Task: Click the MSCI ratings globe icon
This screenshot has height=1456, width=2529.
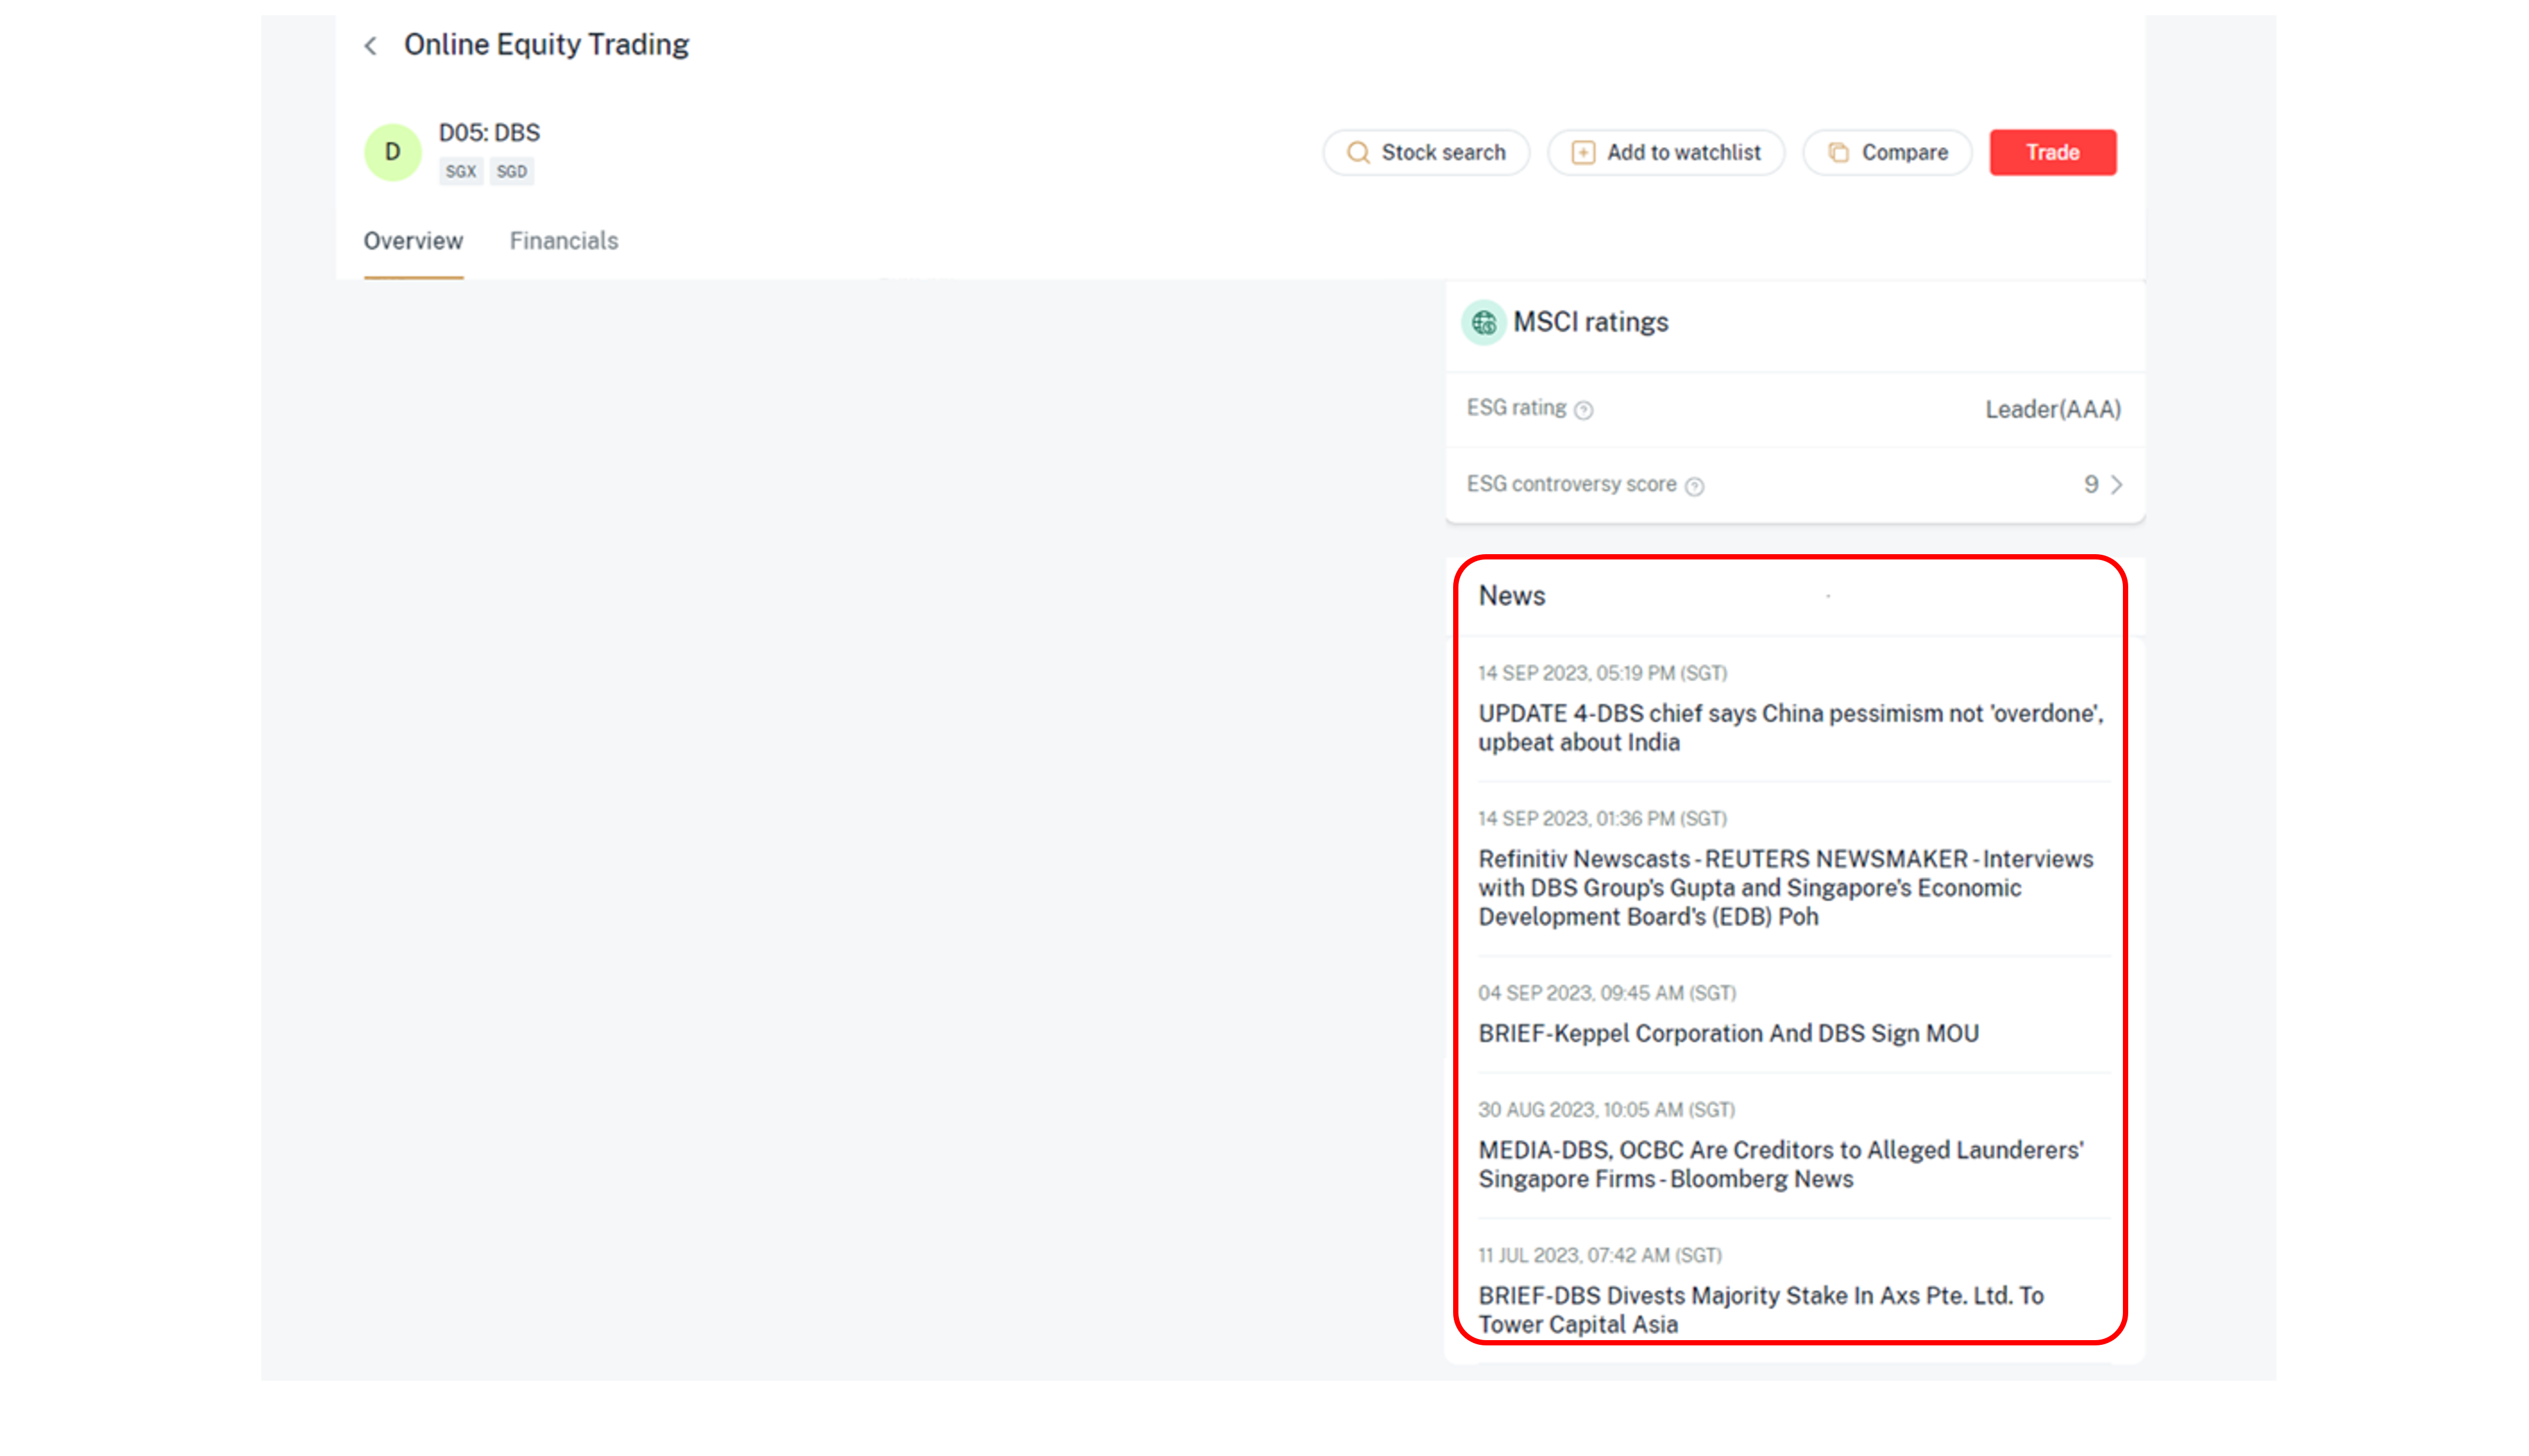Action: (x=1484, y=323)
